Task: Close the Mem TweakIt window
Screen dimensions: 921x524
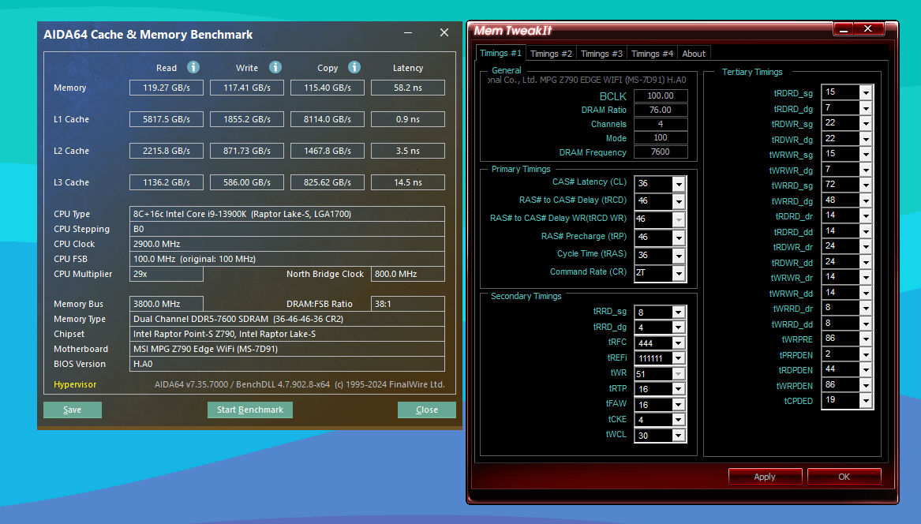Action: point(867,28)
